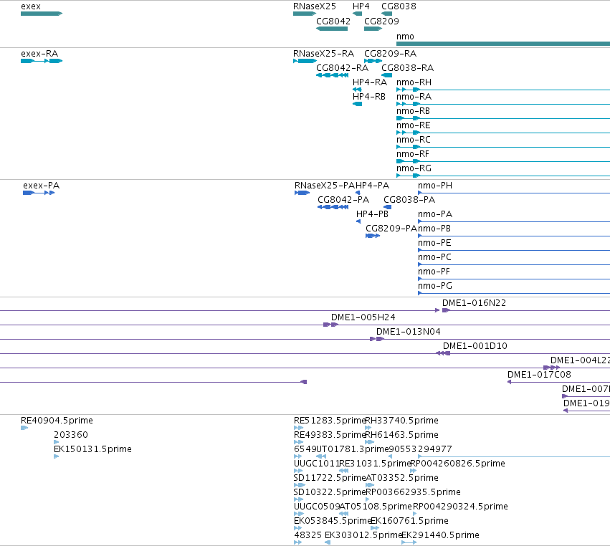This screenshot has height=546, width=610.
Task: Select the exex gene feature
Action: point(42,14)
